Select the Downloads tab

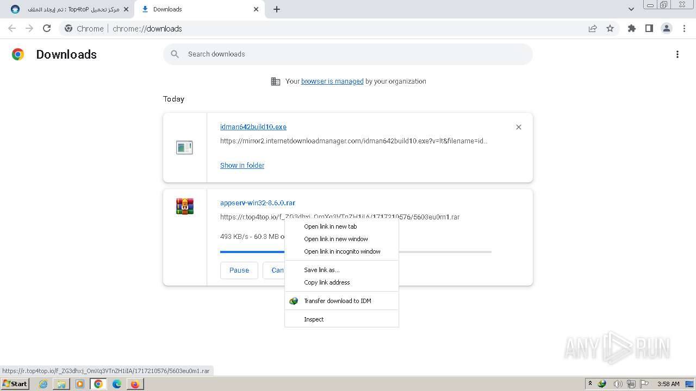click(x=198, y=9)
